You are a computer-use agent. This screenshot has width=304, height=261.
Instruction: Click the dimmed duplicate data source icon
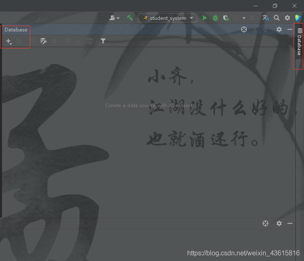point(19,41)
